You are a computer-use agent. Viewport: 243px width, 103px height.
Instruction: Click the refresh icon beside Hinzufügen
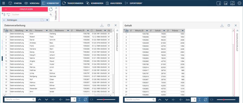click(x=51, y=9)
